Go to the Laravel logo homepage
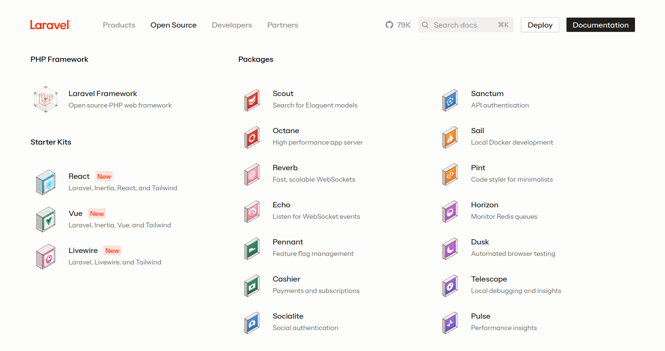 [x=50, y=25]
